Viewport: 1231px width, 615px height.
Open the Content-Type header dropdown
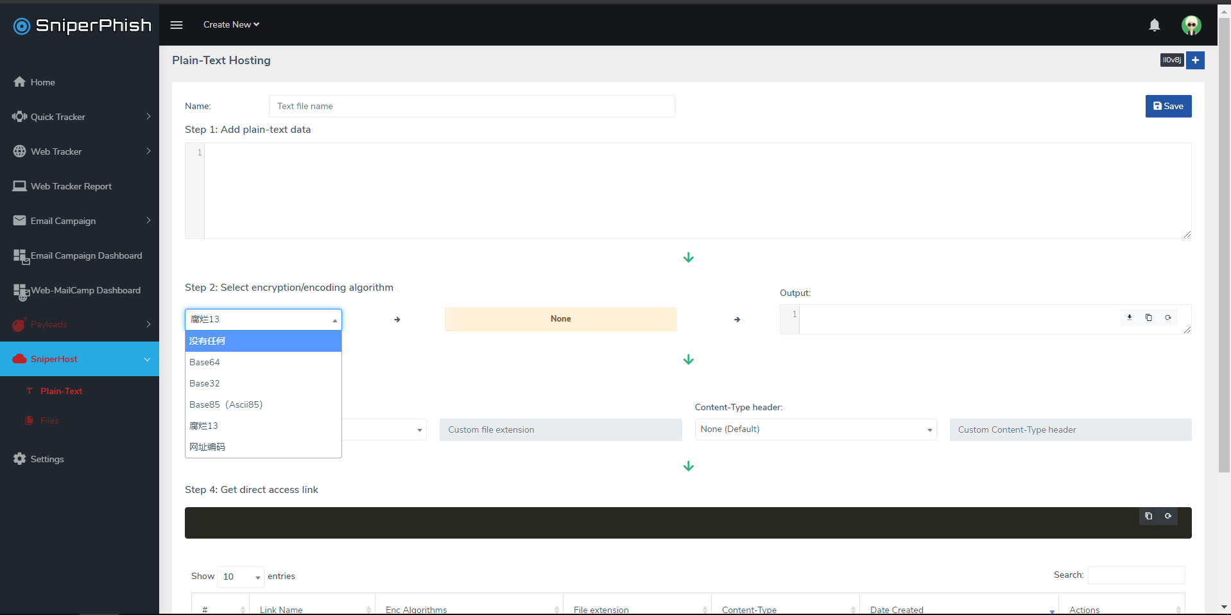pos(815,429)
